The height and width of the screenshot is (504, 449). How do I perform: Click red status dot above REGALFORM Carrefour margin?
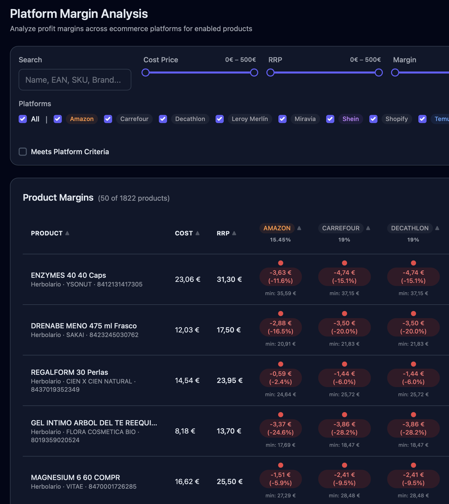[344, 364]
